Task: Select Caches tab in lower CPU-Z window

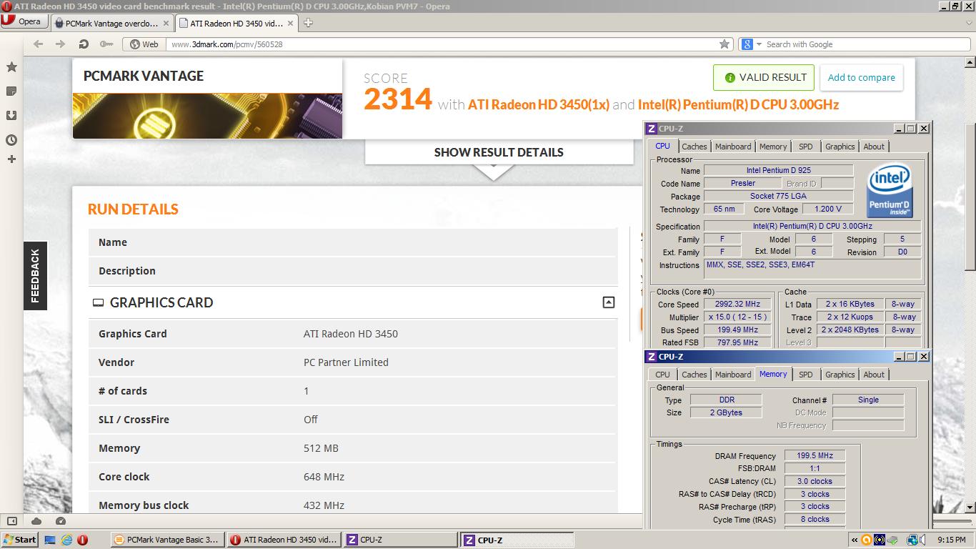Action: pyautogui.click(x=694, y=375)
